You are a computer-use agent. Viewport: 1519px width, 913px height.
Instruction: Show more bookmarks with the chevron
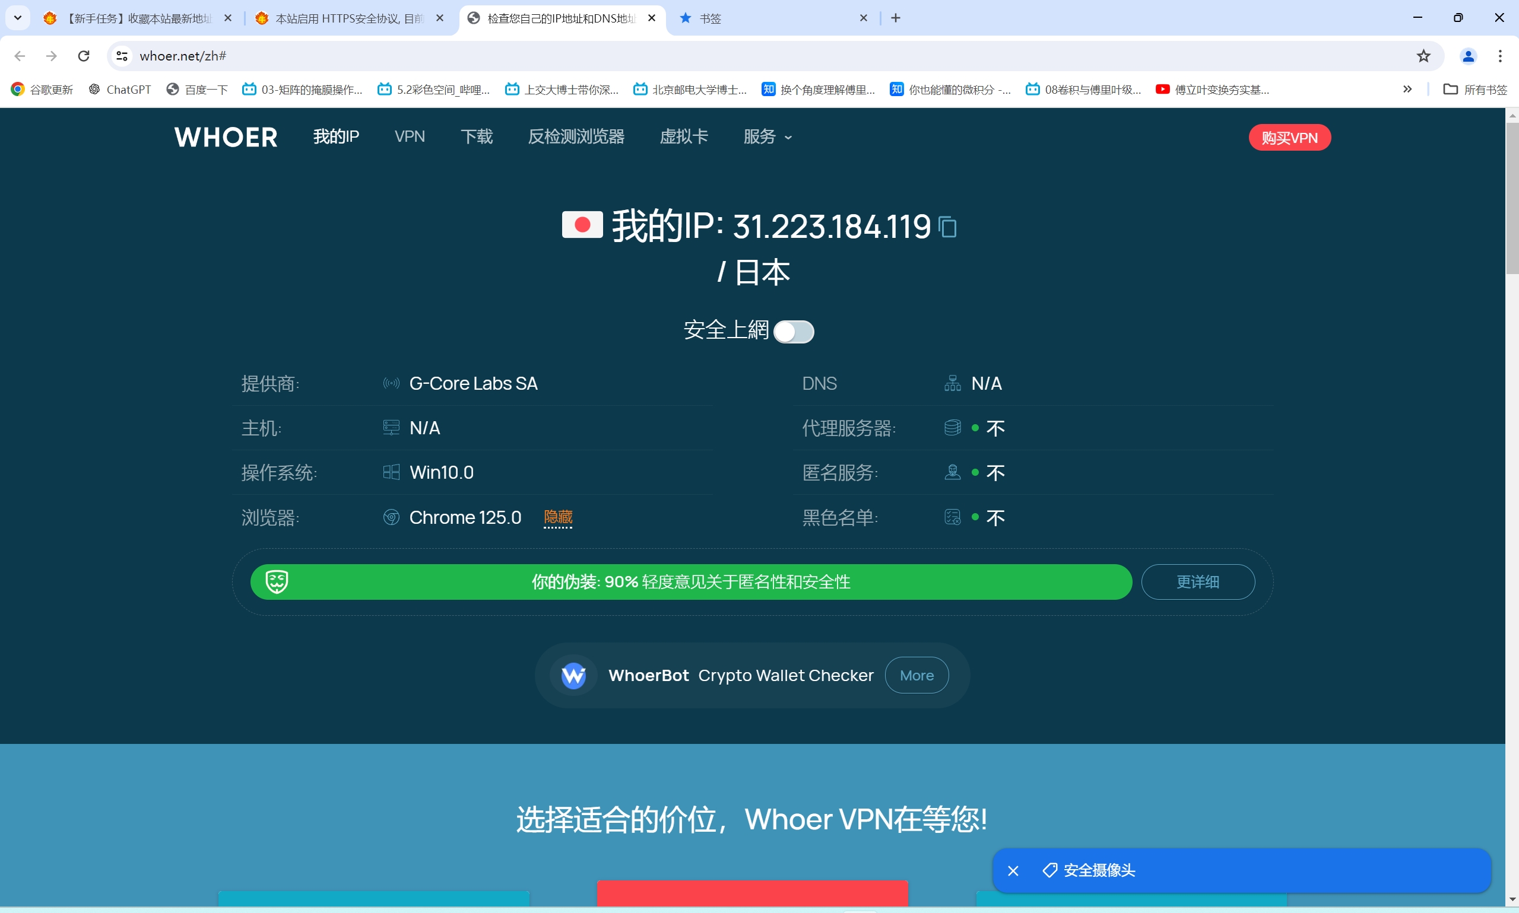[x=1407, y=90]
